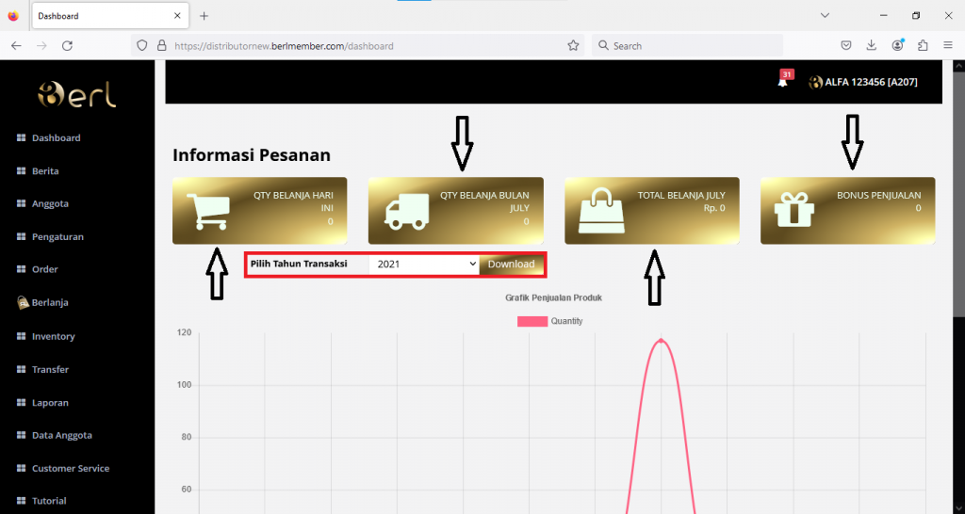Open the Firefox hamburger application menu

[947, 45]
